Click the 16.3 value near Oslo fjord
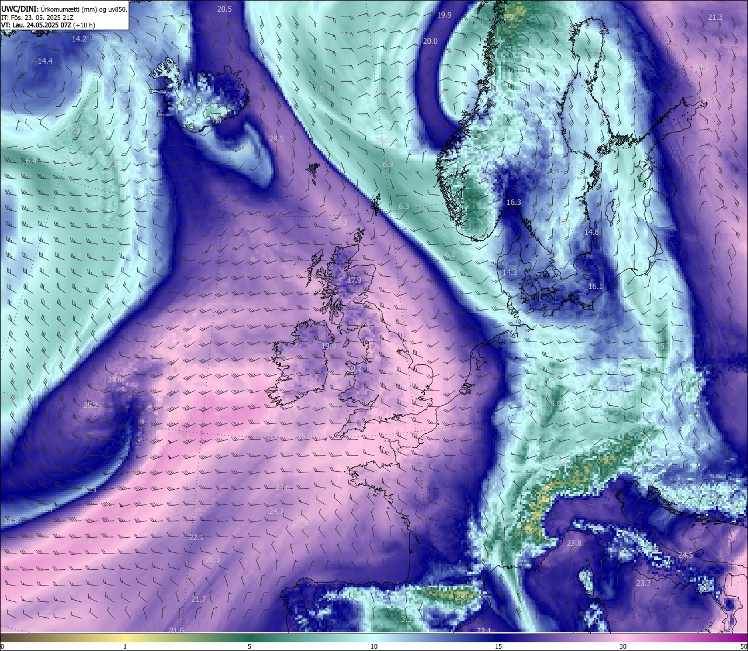The height and width of the screenshot is (651, 748). pos(514,202)
